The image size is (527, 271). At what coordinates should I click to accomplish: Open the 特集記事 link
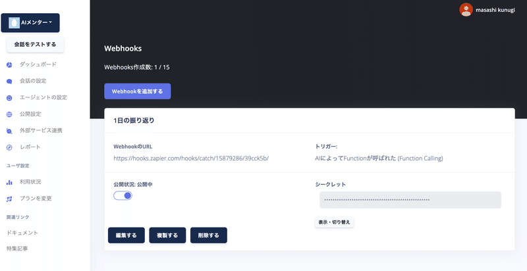pos(17,249)
